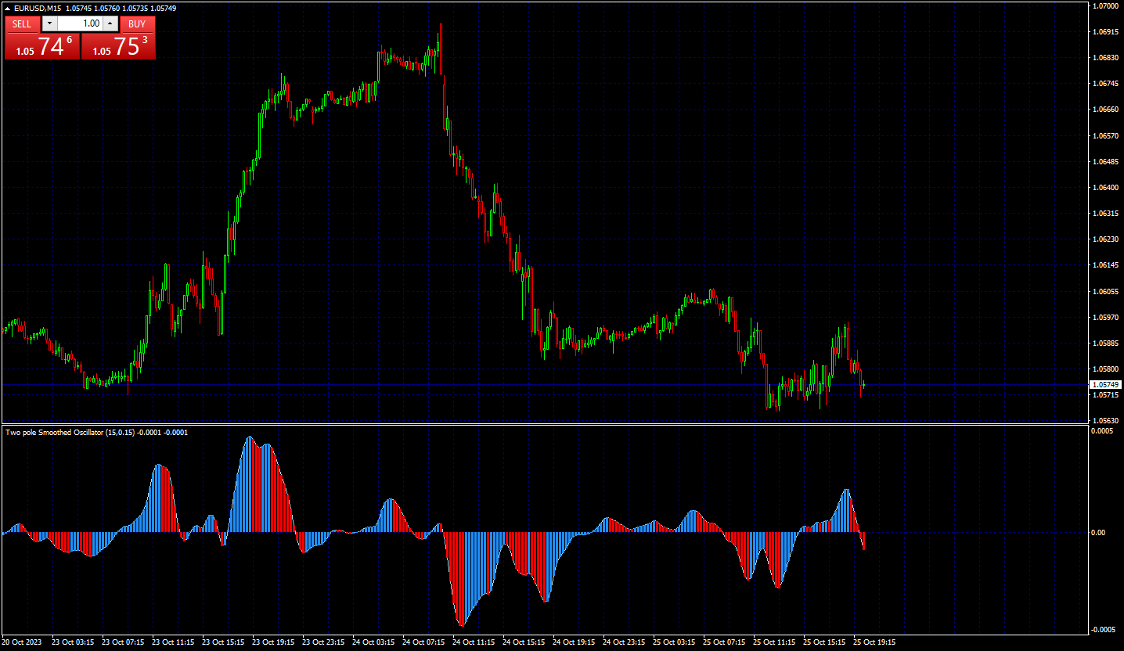1124x651 pixels.
Task: Click the 1.06570 price axis label
Action: coord(1104,136)
